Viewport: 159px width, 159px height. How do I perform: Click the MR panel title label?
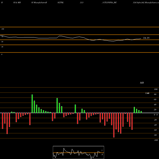[142, 83]
